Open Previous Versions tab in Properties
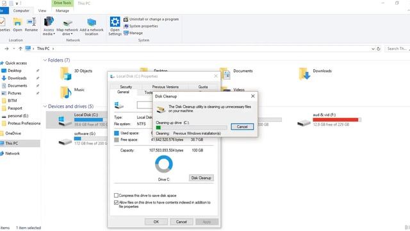Viewport: 410px width, 231px height. click(165, 87)
